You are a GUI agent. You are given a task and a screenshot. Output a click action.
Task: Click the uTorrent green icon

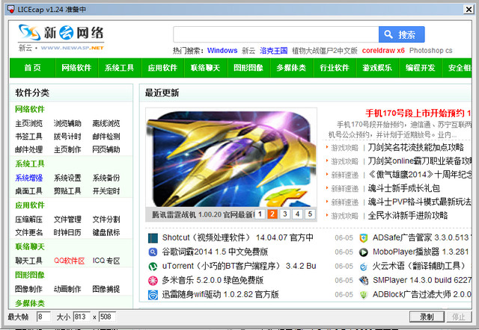(x=153, y=267)
